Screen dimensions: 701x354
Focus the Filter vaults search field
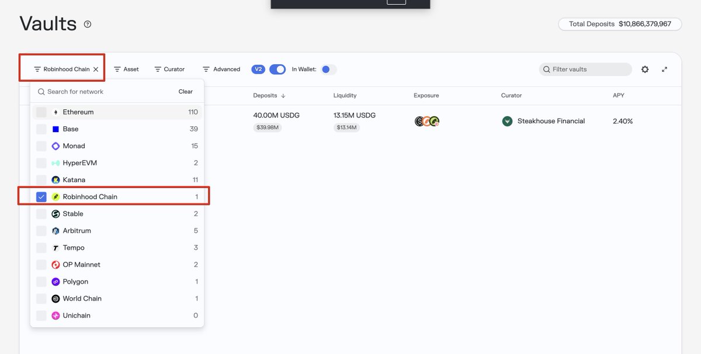coord(585,69)
